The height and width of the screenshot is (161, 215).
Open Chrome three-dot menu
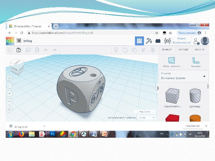coord(205,33)
